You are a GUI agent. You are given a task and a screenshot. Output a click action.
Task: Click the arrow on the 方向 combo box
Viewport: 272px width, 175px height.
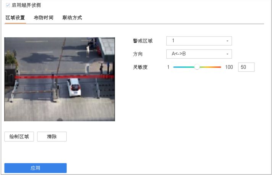point(227,54)
